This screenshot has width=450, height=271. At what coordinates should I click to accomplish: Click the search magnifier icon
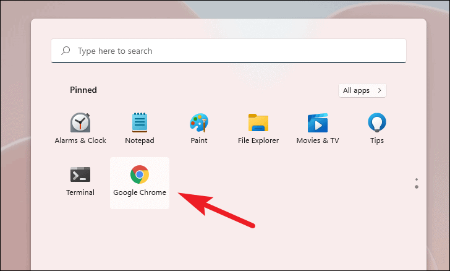click(66, 51)
